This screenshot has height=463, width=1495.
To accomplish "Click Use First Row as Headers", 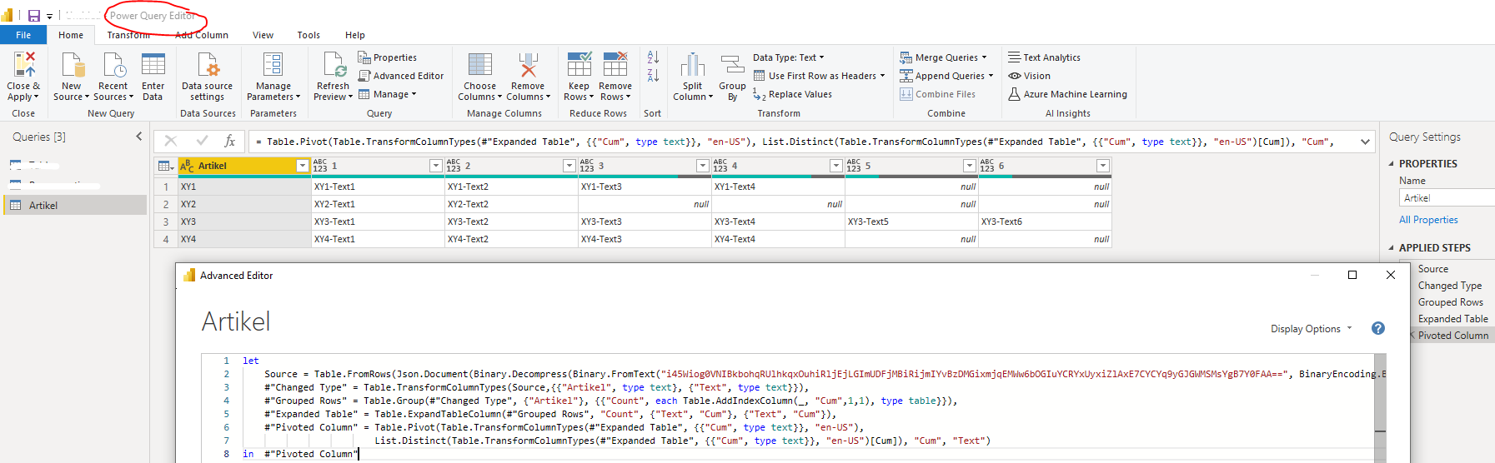I will pyautogui.click(x=819, y=76).
